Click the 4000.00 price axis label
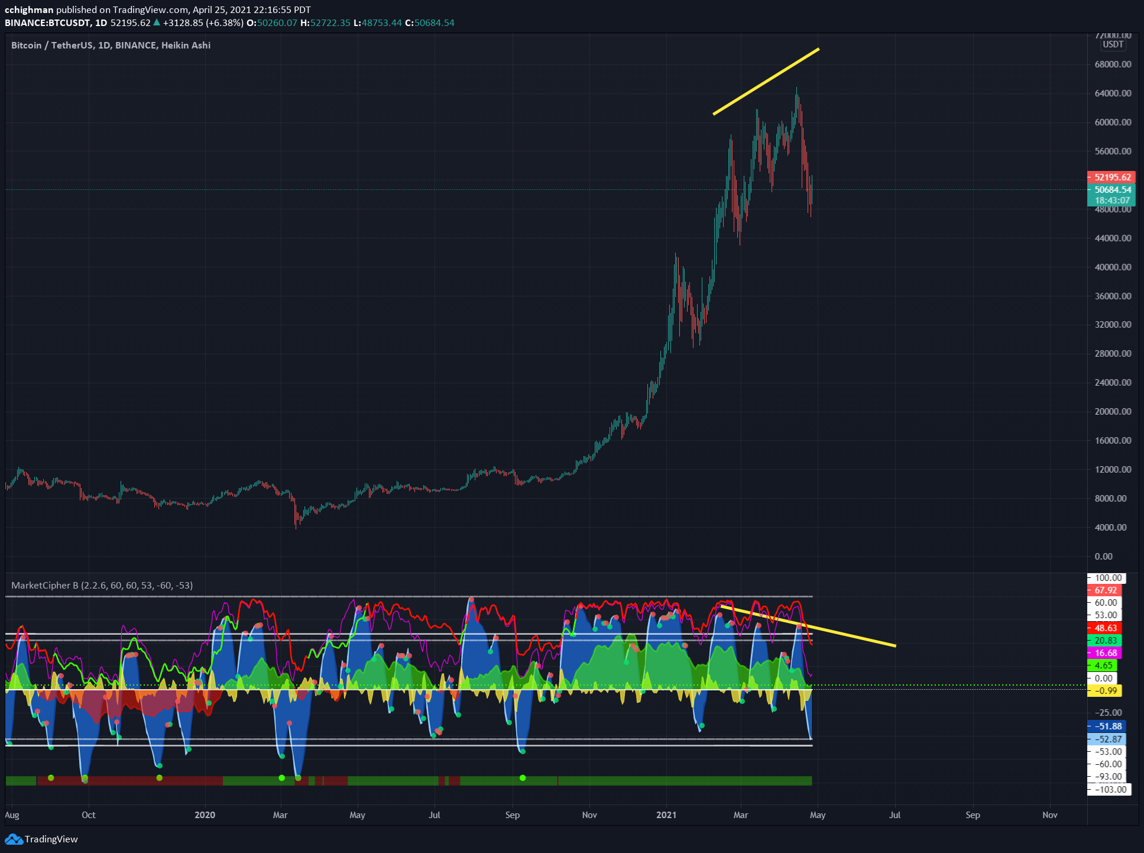Image resolution: width=1144 pixels, height=853 pixels. 1110,527
